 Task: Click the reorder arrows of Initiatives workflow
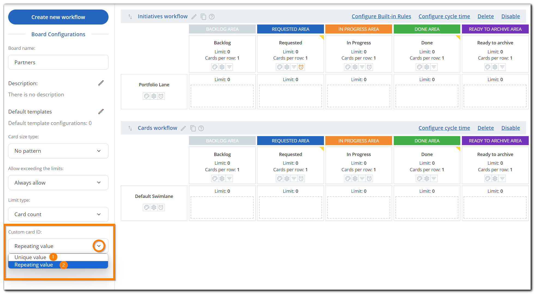(x=130, y=17)
